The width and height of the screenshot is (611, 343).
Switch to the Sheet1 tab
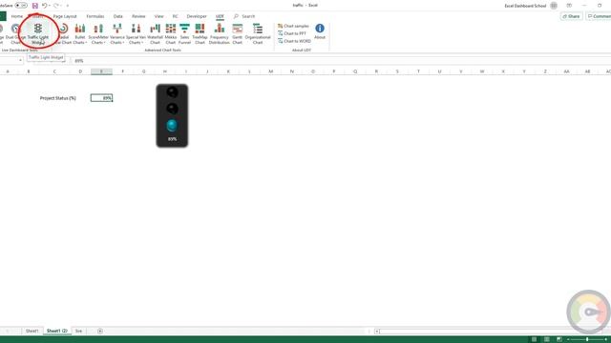click(x=32, y=331)
